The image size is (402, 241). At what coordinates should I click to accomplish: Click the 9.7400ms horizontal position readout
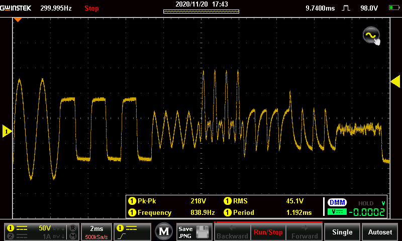click(x=320, y=8)
